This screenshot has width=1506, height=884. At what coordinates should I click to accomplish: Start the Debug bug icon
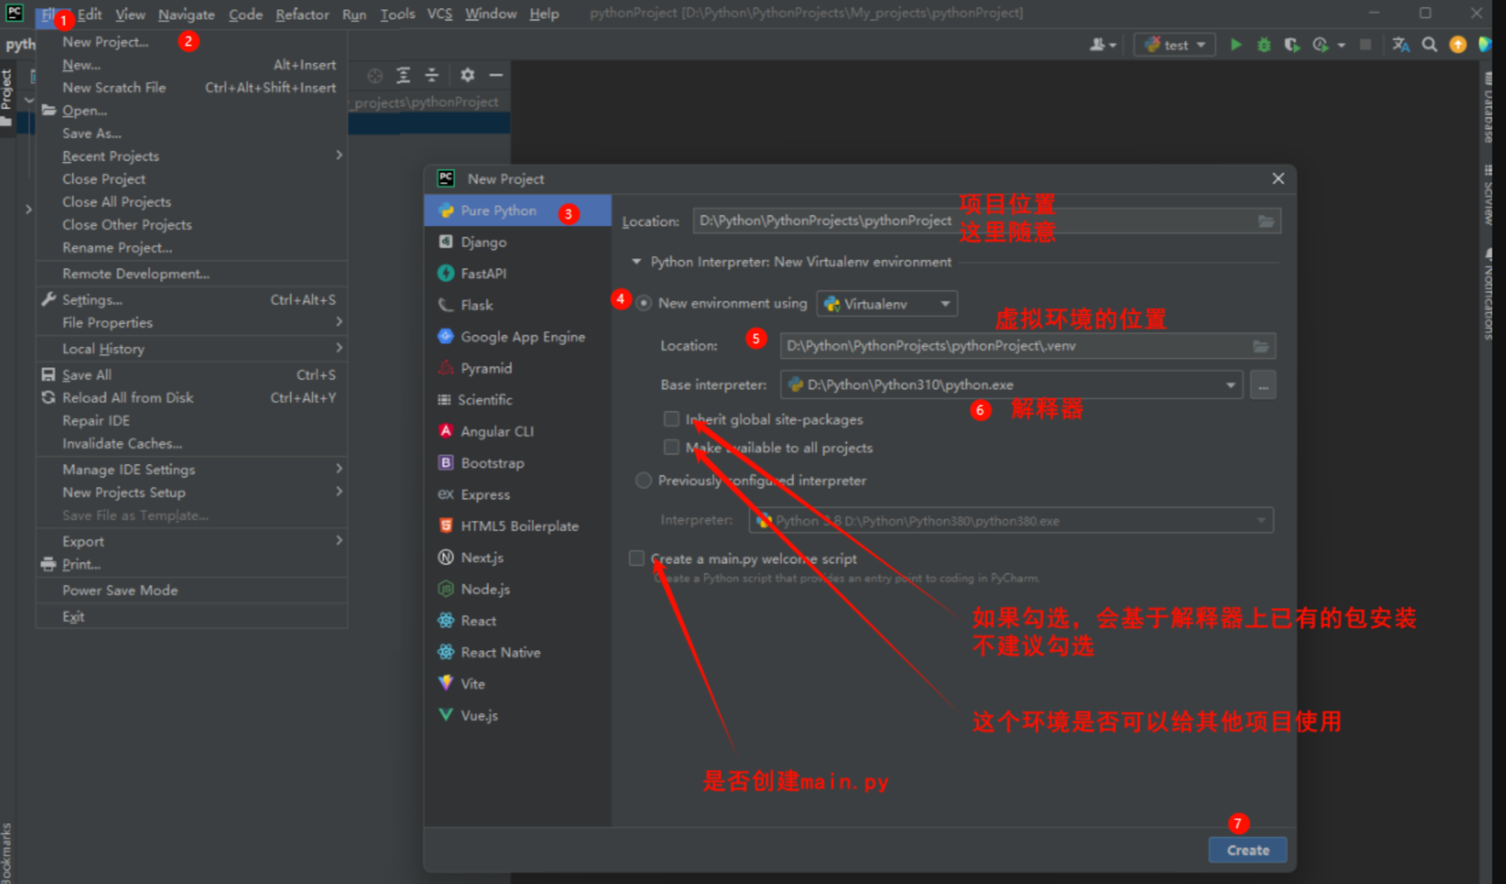pos(1264,45)
